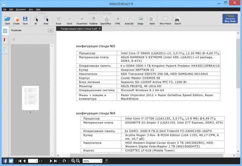Click heading 'конфигурация стенда №4'

[x=95, y=113]
